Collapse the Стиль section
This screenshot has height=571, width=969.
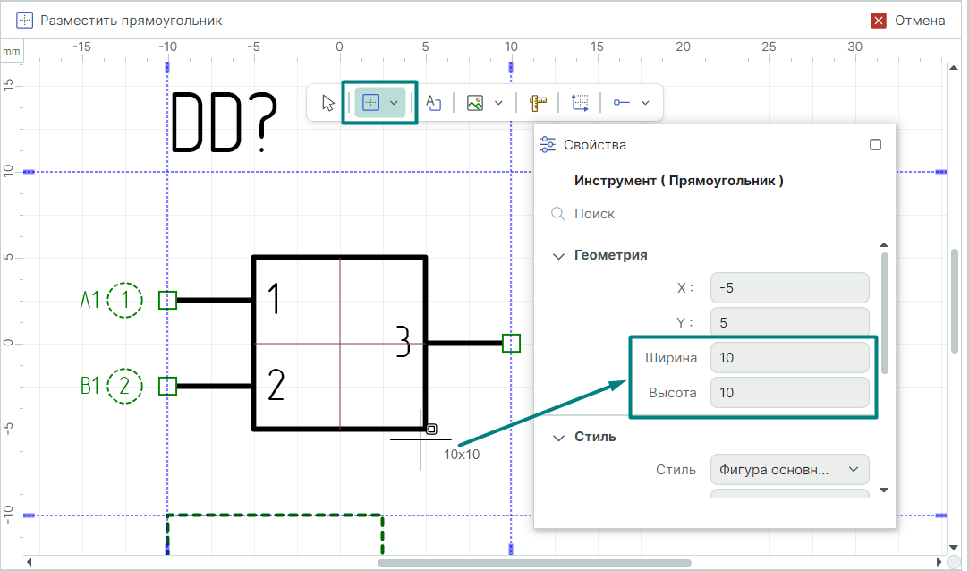point(559,438)
